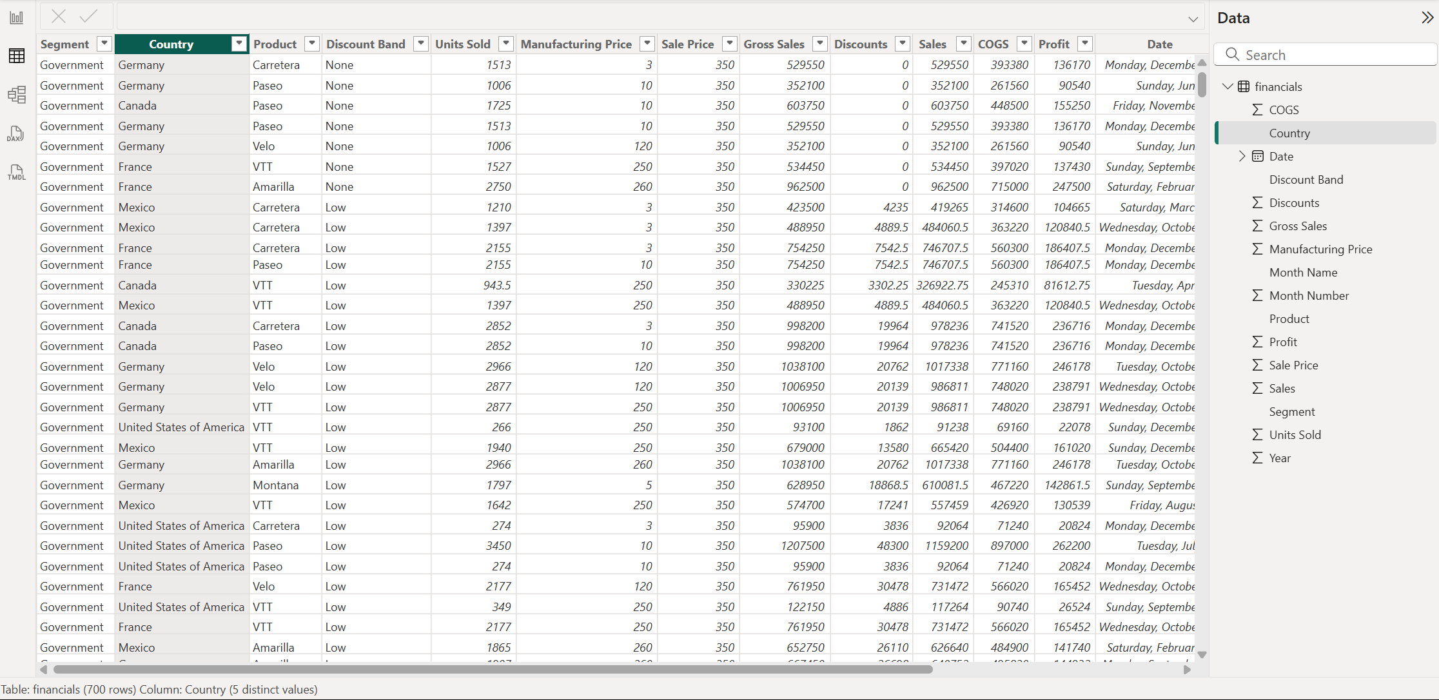The height and width of the screenshot is (700, 1439).
Task: Click the Profit column header
Action: click(x=1053, y=44)
